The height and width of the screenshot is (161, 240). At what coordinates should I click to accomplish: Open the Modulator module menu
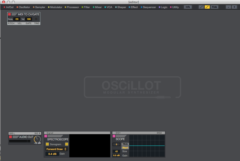tap(55, 7)
